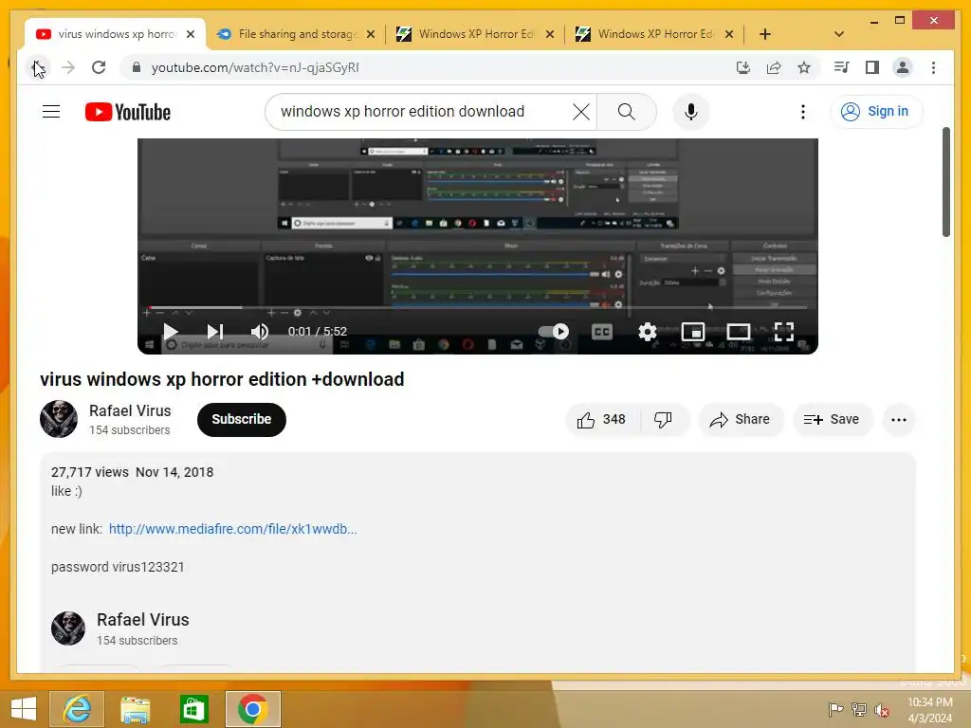The width and height of the screenshot is (971, 728).
Task: Open YouTube settings three-dot menu
Action: (802, 112)
